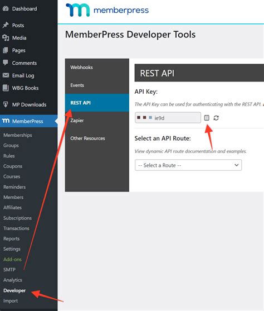264x311 pixels.
Task: Select the REST API tab
Action: [x=97, y=103]
